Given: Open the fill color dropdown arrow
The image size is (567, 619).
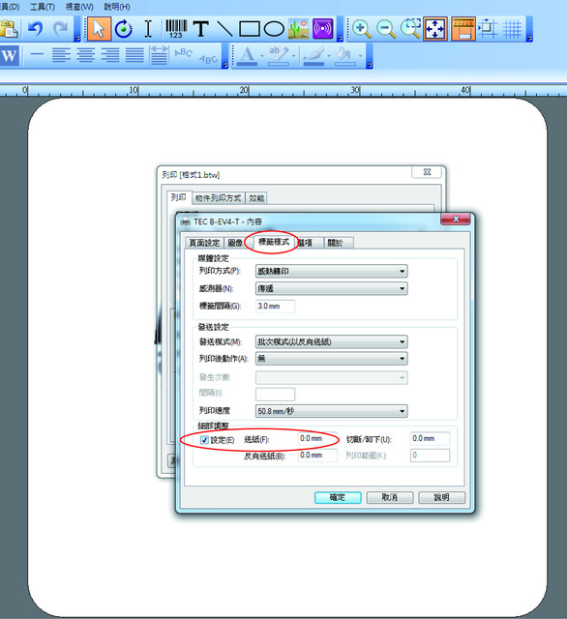Looking at the screenshot, I should click(360, 56).
